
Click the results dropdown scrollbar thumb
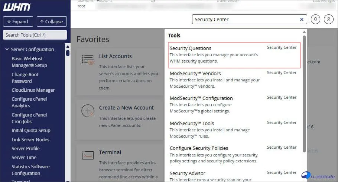pos(304,94)
